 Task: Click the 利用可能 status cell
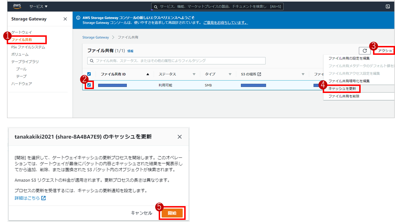165,85
